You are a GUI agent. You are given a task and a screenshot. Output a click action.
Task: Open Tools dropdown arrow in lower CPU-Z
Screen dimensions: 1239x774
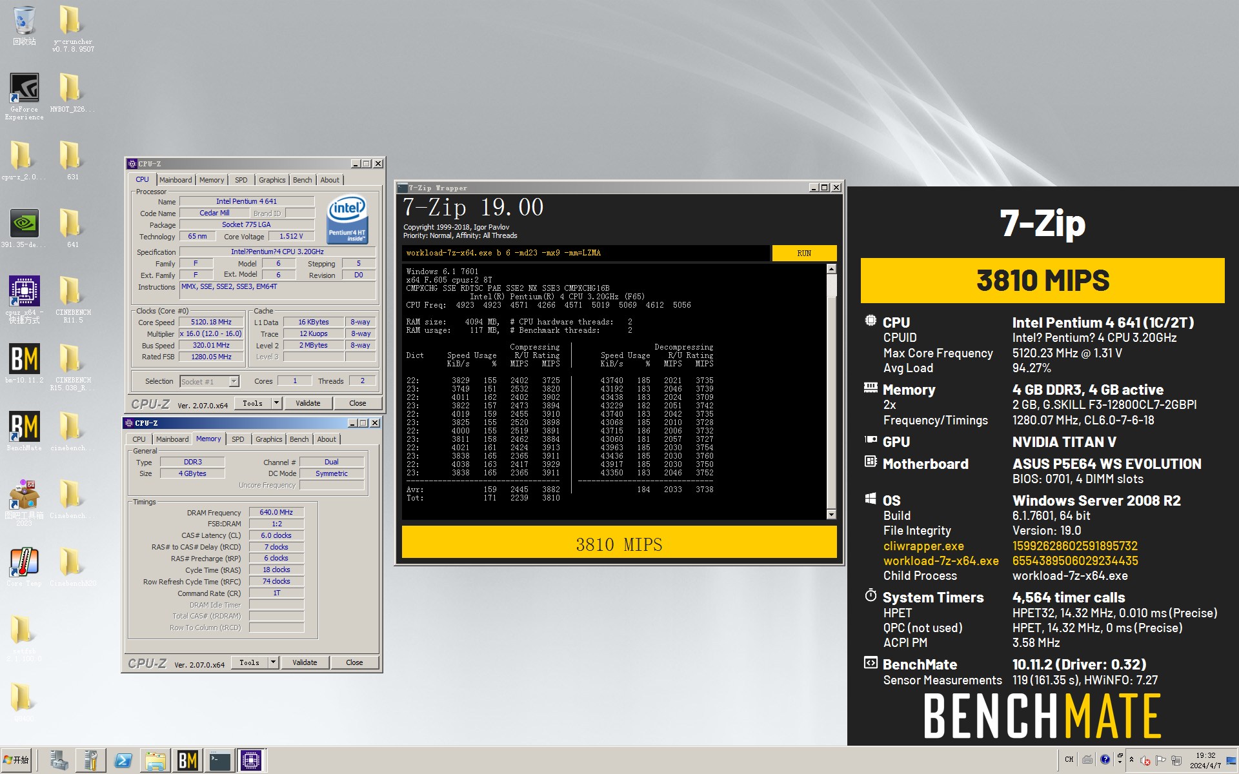(x=273, y=662)
